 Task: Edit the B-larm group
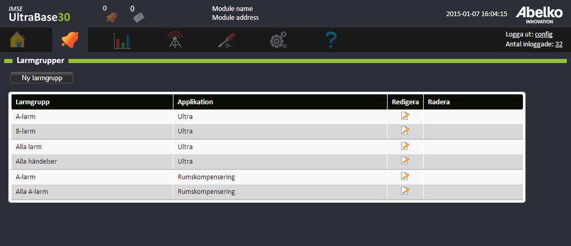[x=405, y=130]
